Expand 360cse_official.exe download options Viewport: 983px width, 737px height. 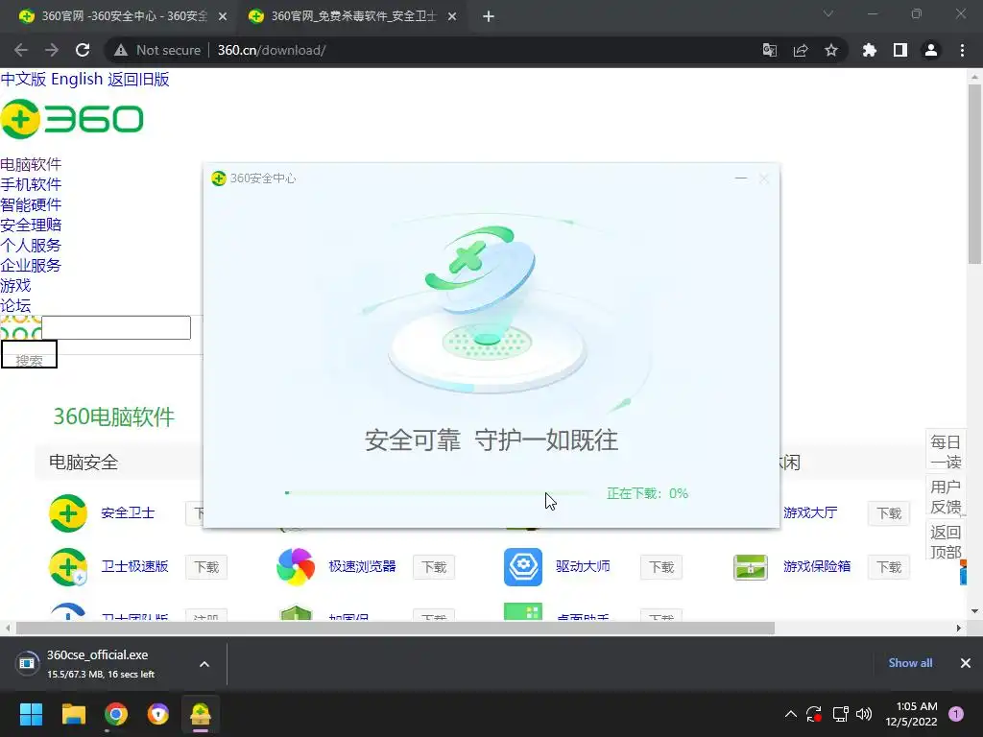[204, 664]
